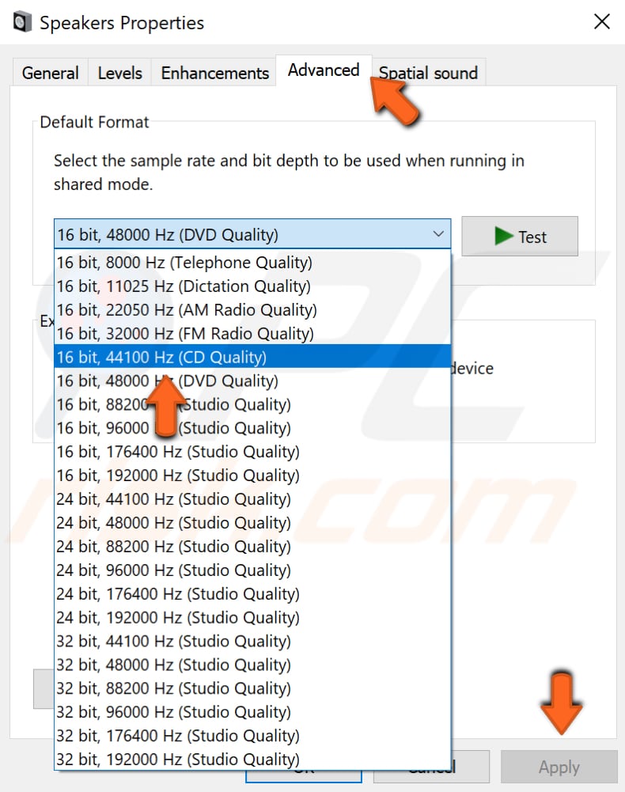Open the Enhancements tab
The height and width of the screenshot is (792, 625).
[x=214, y=73]
